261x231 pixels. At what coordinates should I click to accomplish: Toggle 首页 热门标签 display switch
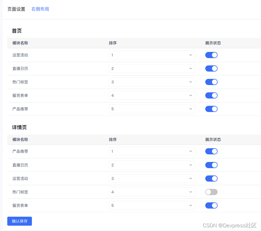(x=211, y=82)
